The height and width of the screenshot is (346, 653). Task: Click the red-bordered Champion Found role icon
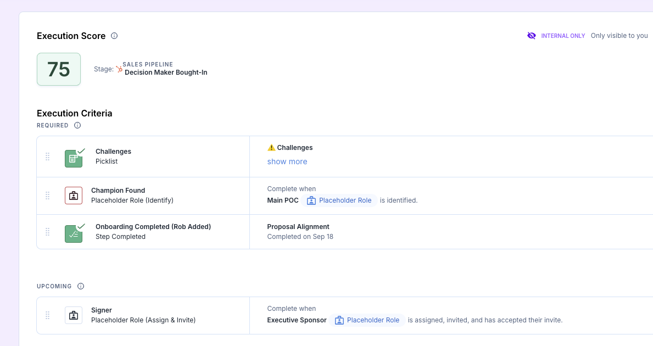tap(74, 196)
